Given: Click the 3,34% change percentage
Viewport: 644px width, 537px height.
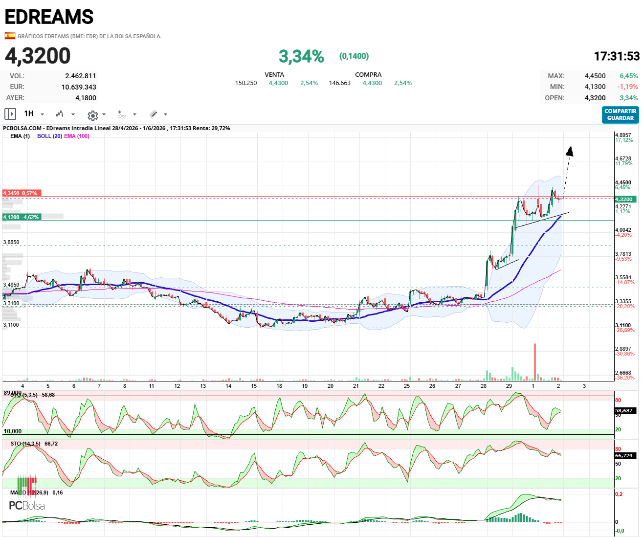Looking at the screenshot, I should point(301,56).
